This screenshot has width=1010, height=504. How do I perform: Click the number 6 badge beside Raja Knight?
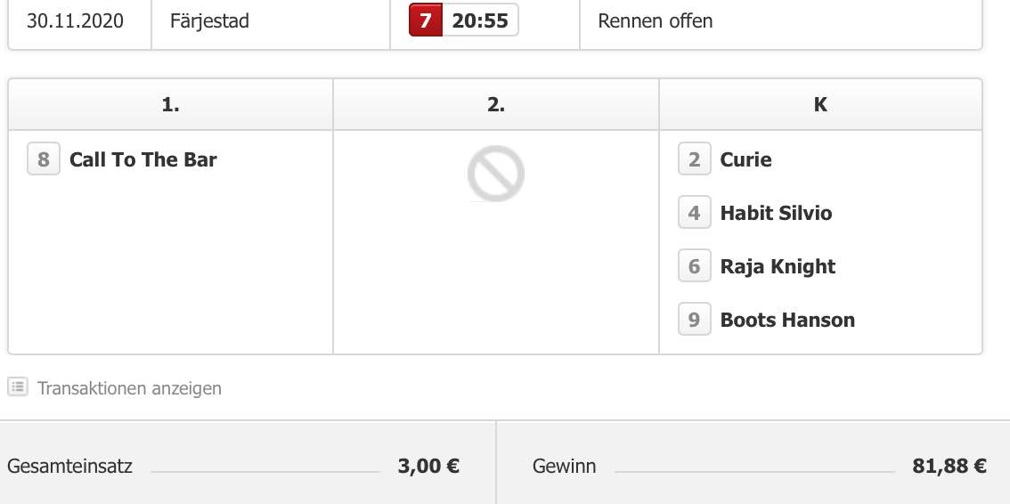[695, 266]
